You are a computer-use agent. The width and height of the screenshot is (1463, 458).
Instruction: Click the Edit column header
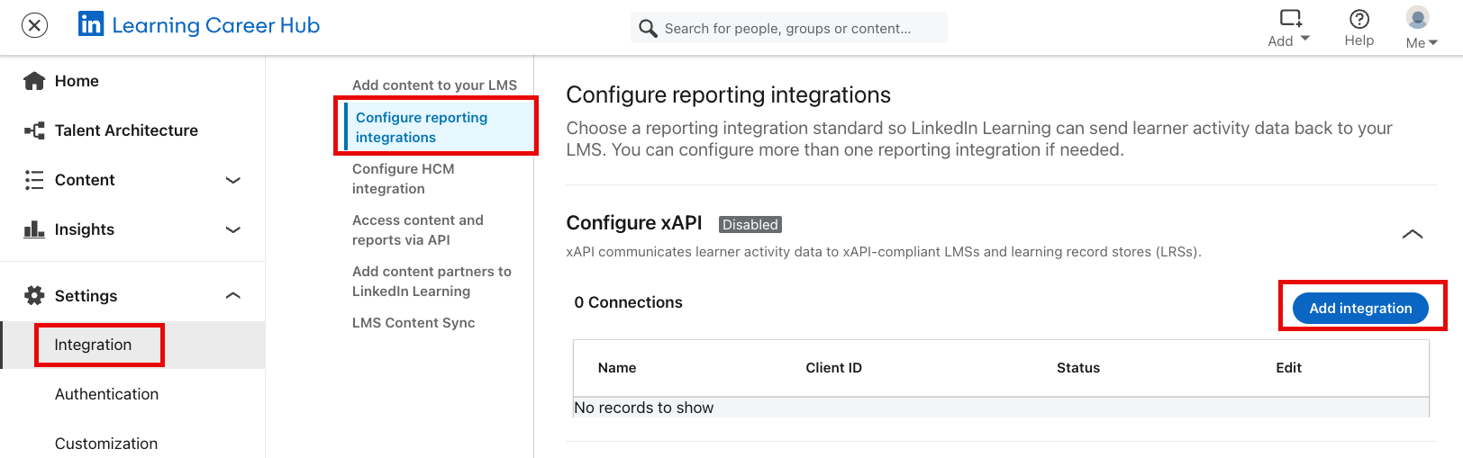point(1288,368)
